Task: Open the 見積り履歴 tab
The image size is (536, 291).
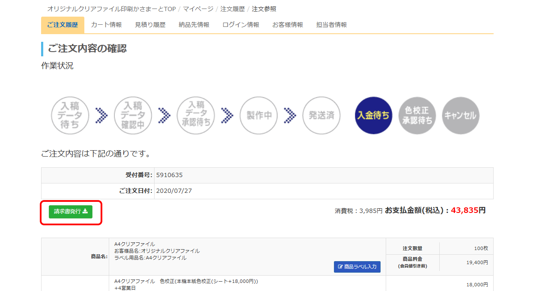Action: (150, 25)
